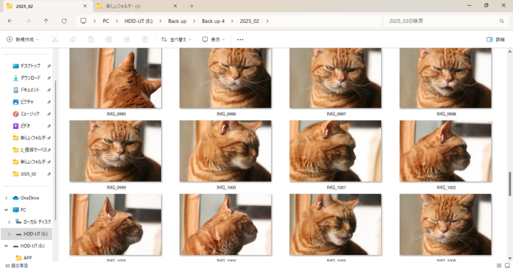
Task: Expand the highlighted HDD-UT (E:) node
Action: (9, 234)
